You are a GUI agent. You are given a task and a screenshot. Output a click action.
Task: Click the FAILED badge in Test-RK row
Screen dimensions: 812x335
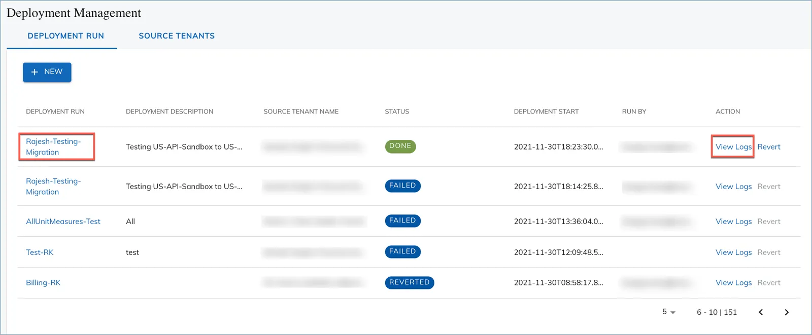(402, 251)
